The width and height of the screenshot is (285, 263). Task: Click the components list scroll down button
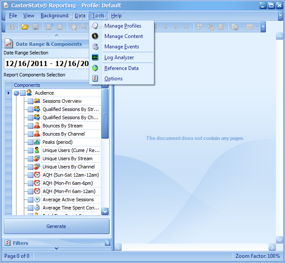(105, 211)
